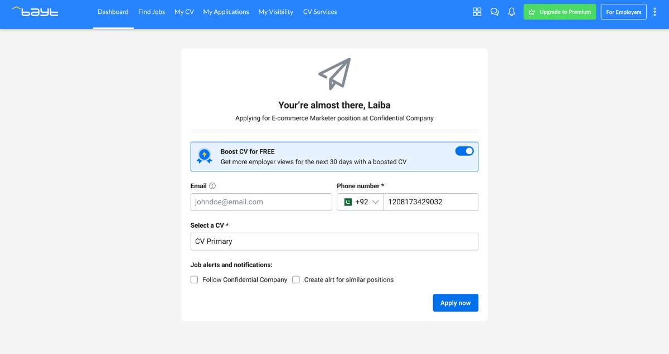Click the Boost CV badge icon
The height and width of the screenshot is (354, 669).
(205, 156)
